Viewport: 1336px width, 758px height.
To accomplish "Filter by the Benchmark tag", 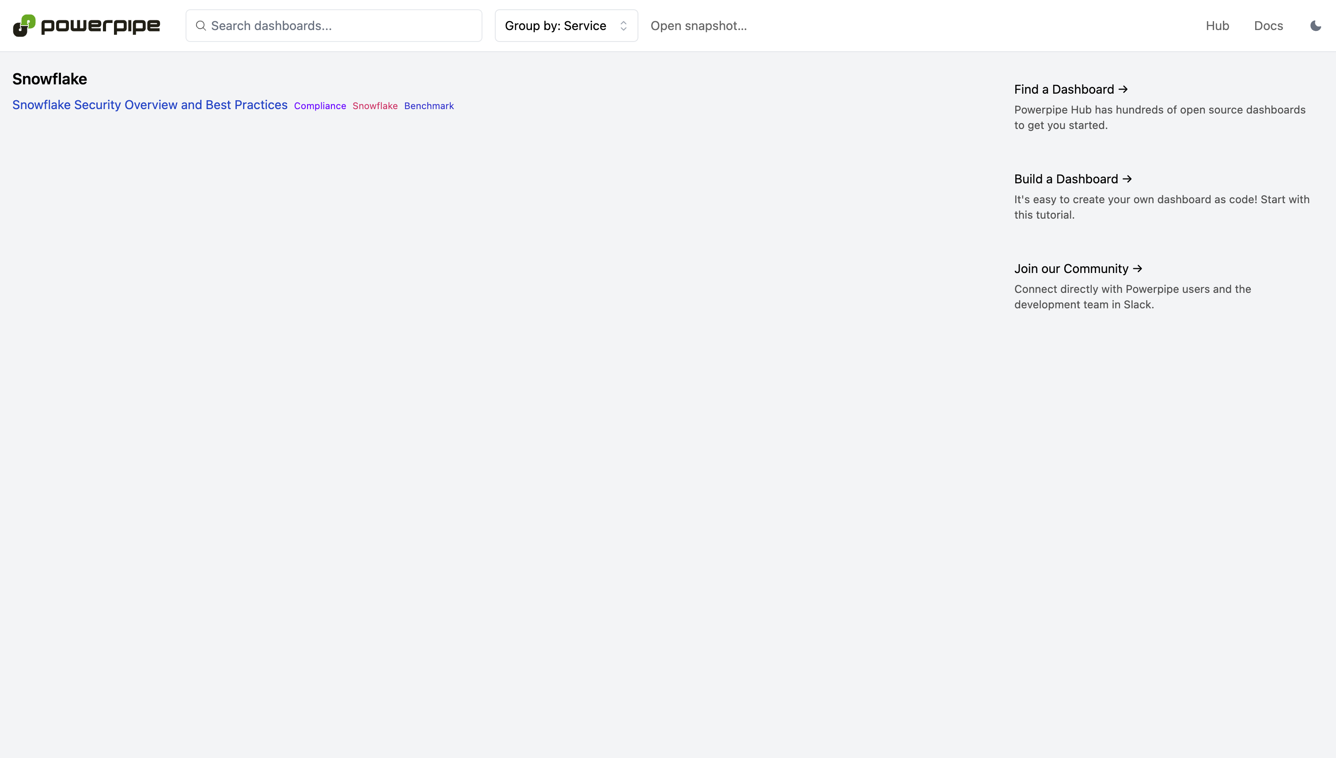I will click(x=429, y=106).
